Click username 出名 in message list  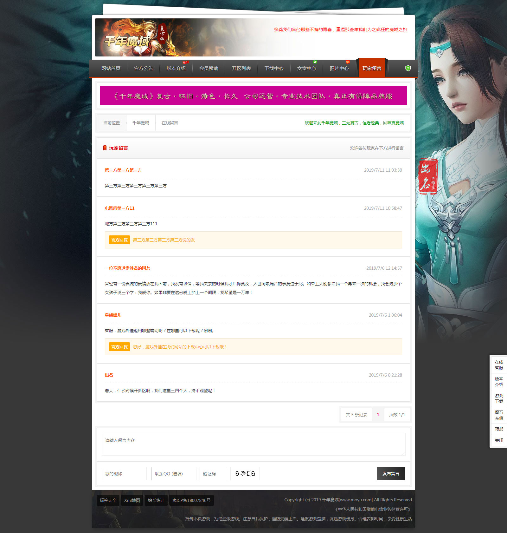coord(109,375)
